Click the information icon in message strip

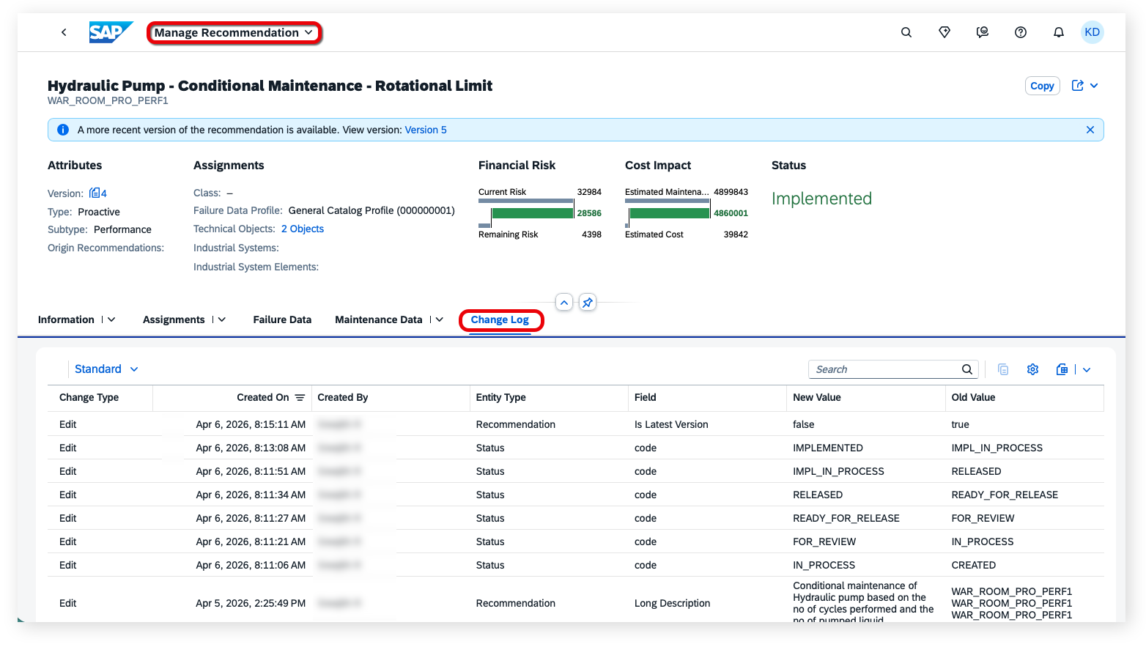[63, 130]
